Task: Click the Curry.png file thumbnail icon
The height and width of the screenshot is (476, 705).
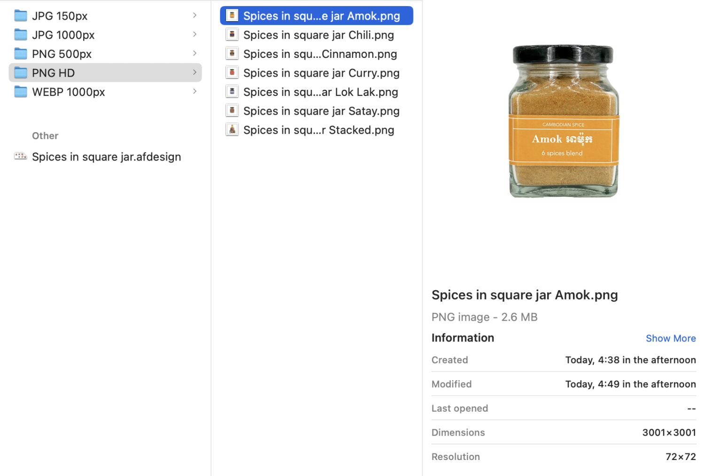Action: click(232, 73)
